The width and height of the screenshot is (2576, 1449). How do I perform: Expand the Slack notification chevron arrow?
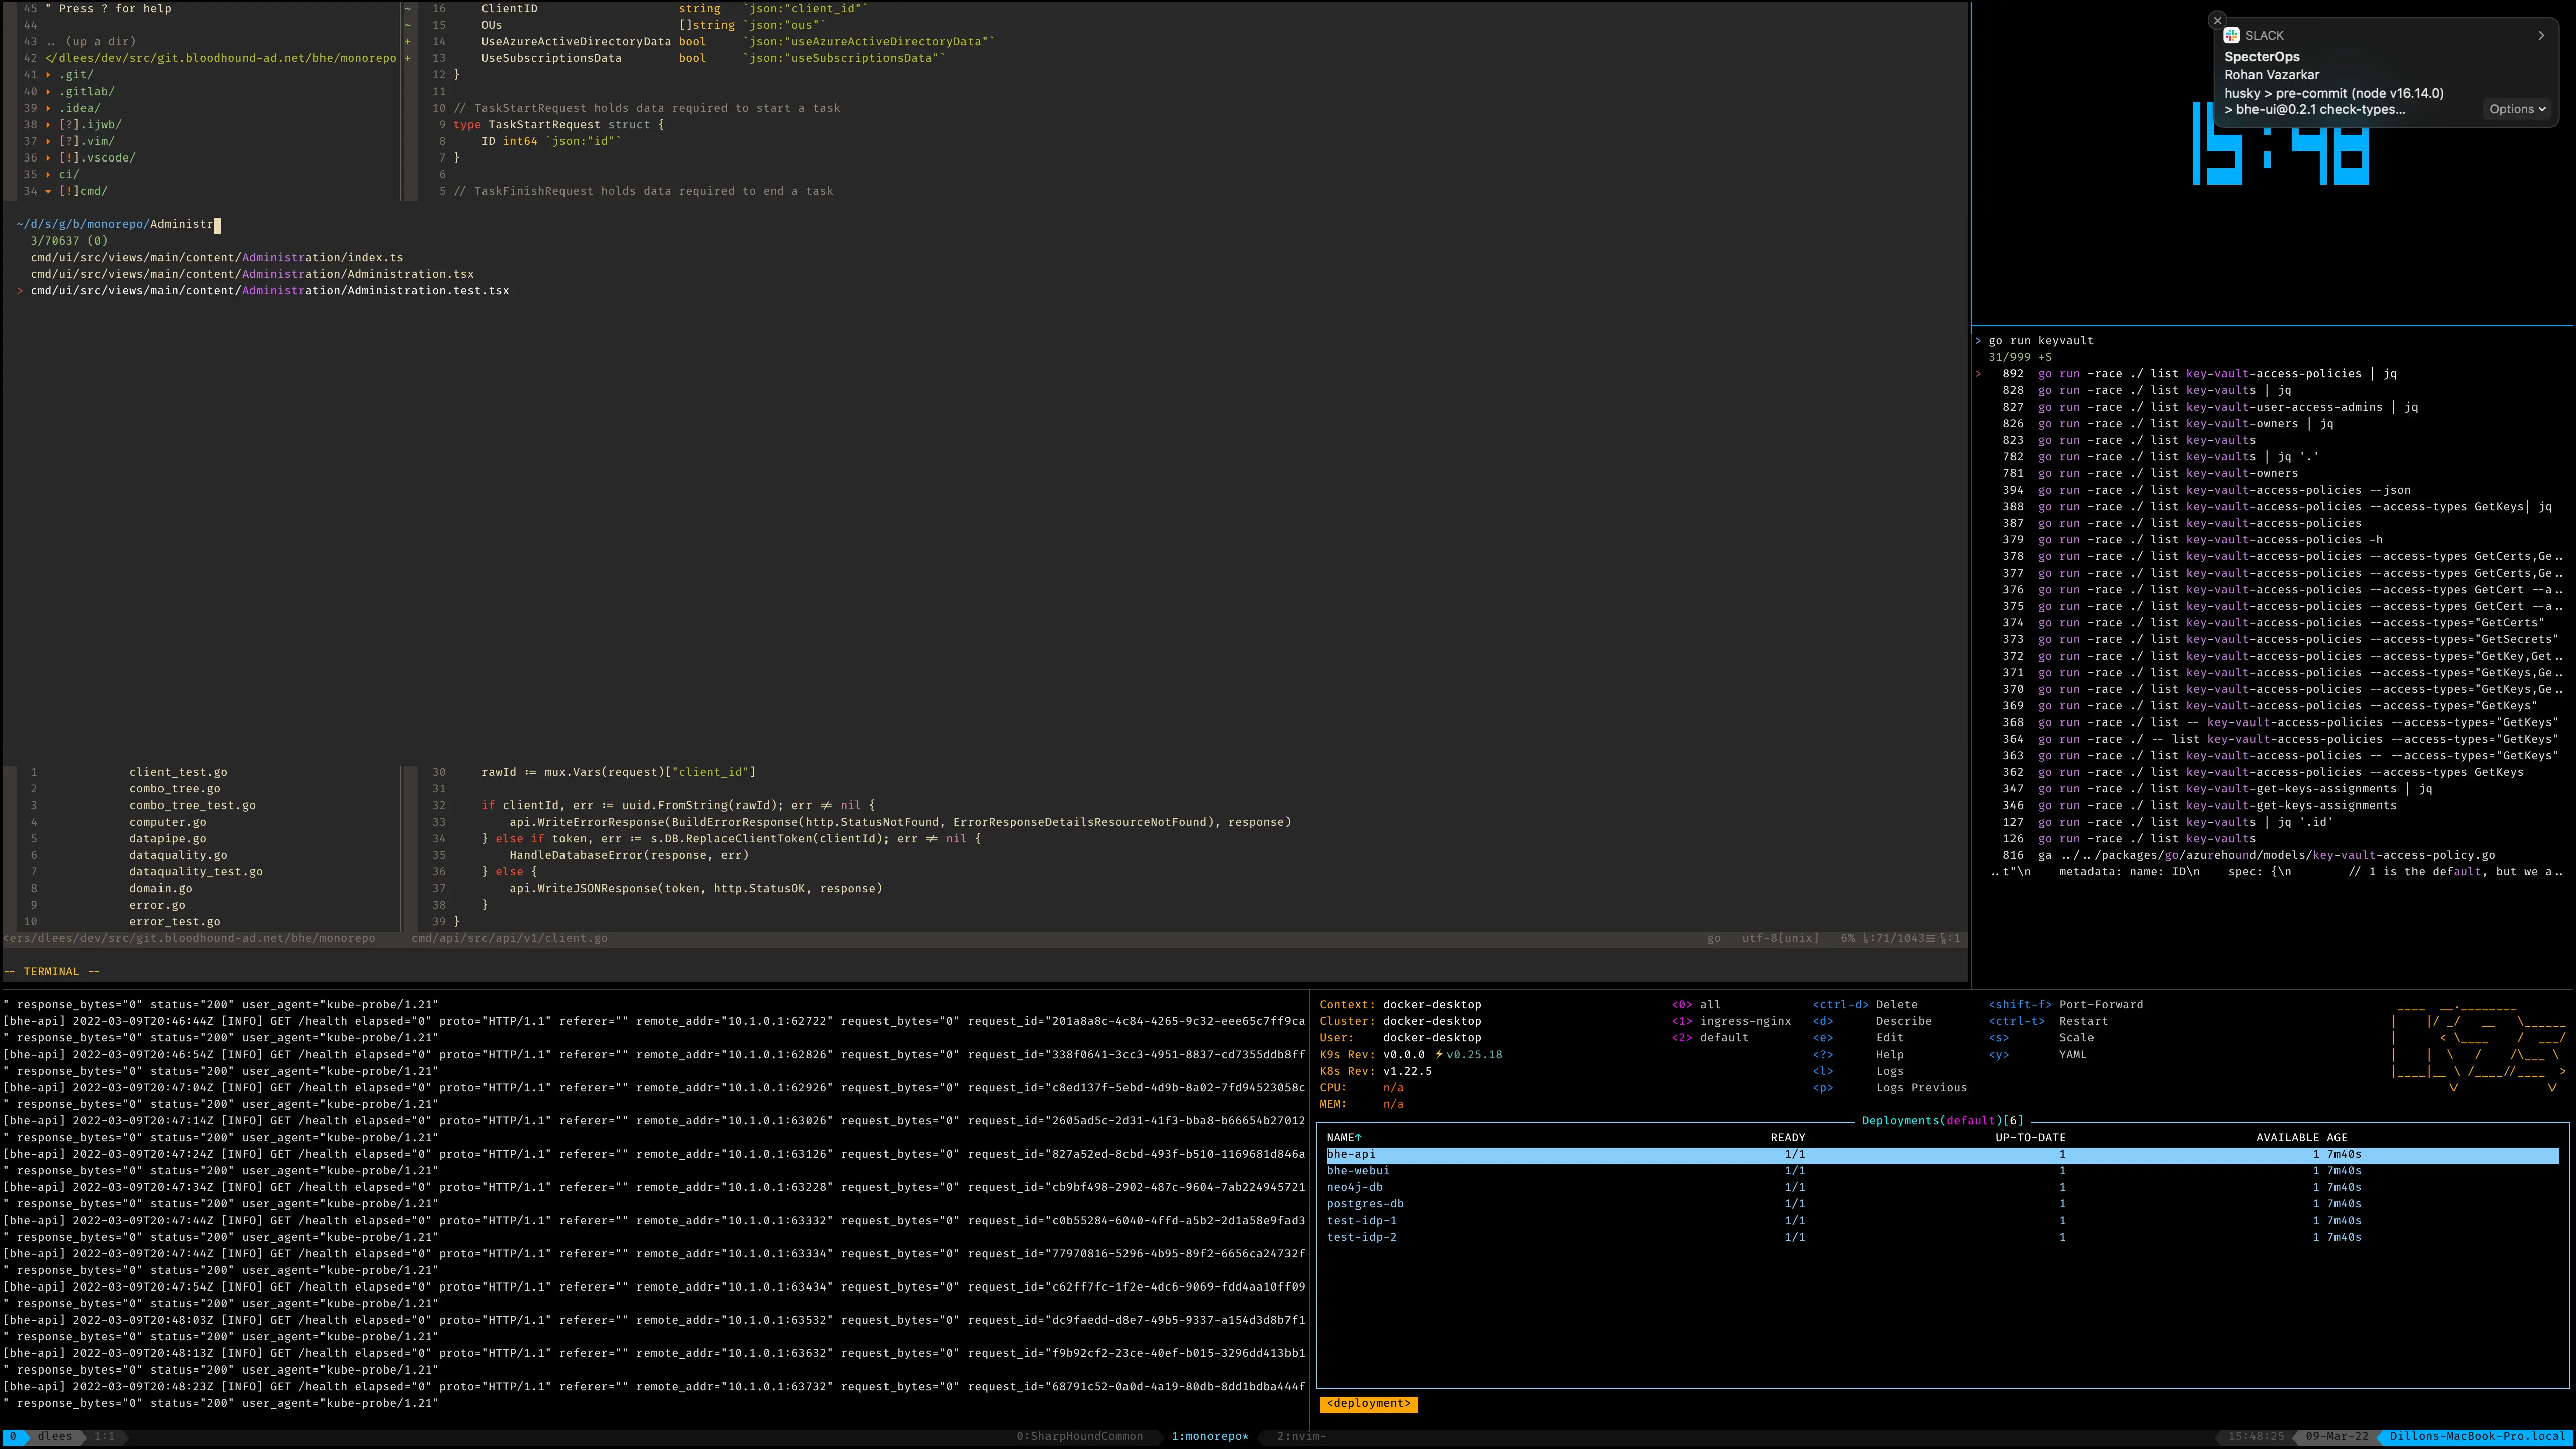(x=2541, y=35)
